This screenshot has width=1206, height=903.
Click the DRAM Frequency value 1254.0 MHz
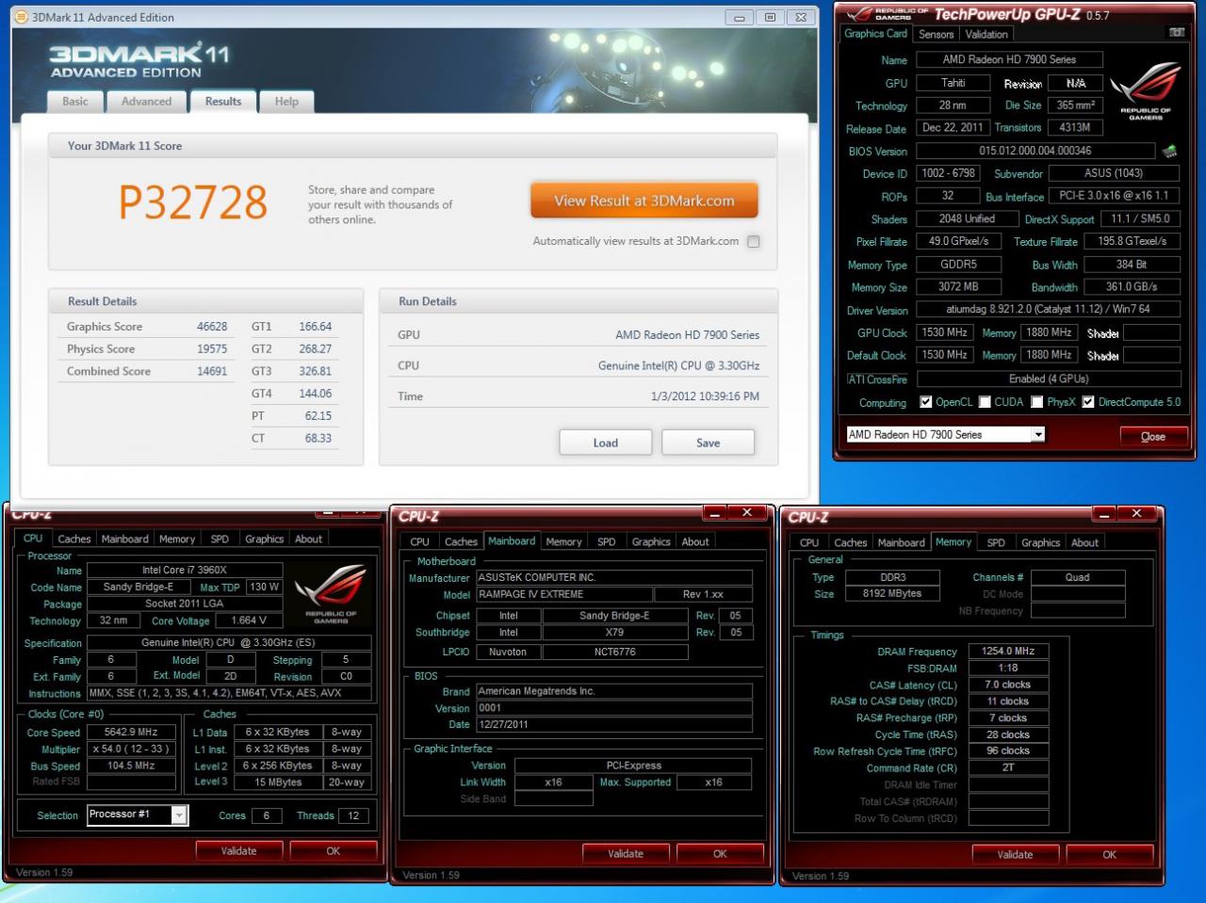click(1008, 651)
